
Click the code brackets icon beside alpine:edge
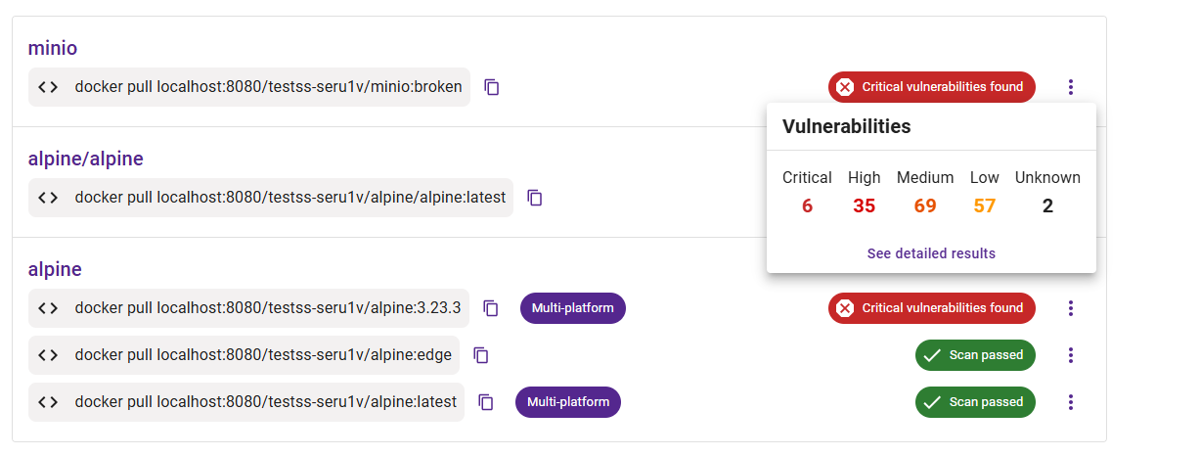48,355
